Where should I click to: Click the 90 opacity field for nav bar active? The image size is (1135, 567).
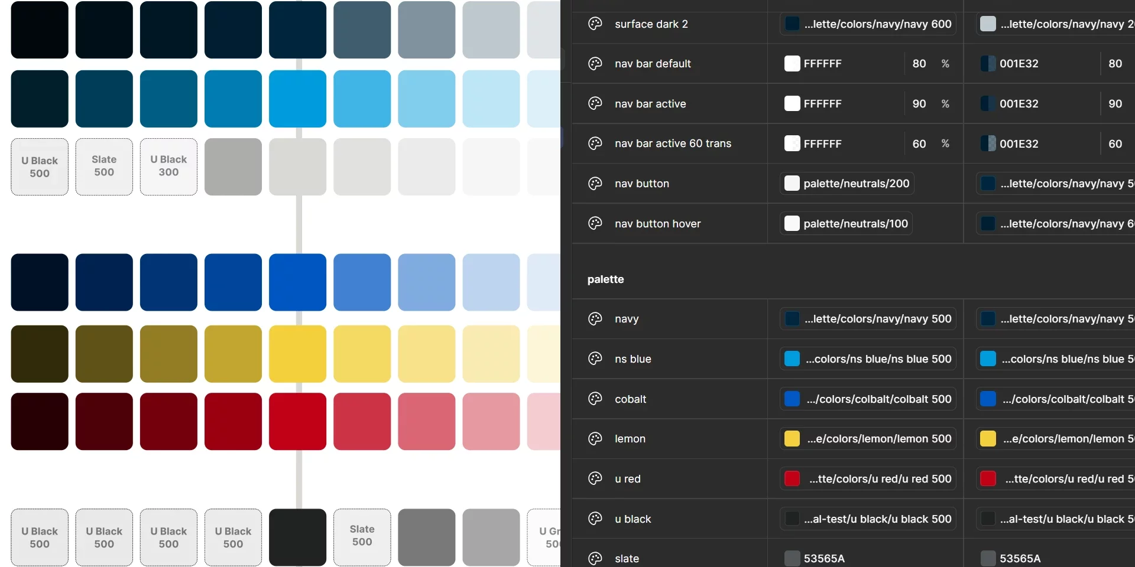[919, 103]
